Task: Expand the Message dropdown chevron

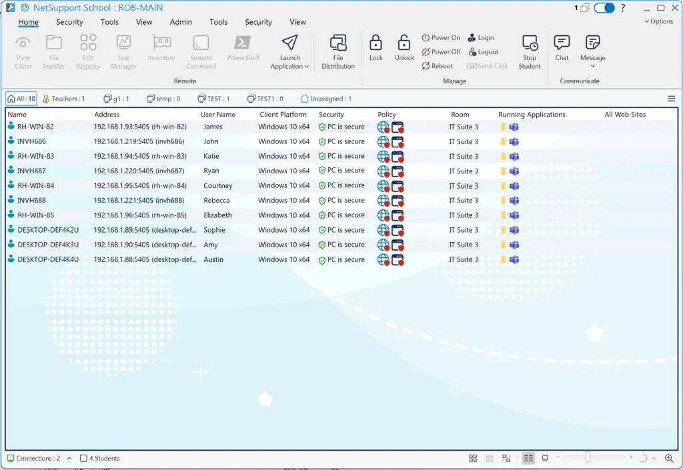Action: (592, 66)
